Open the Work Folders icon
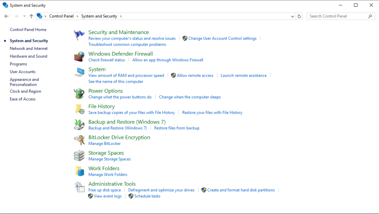The width and height of the screenshot is (379, 214). (x=80, y=171)
